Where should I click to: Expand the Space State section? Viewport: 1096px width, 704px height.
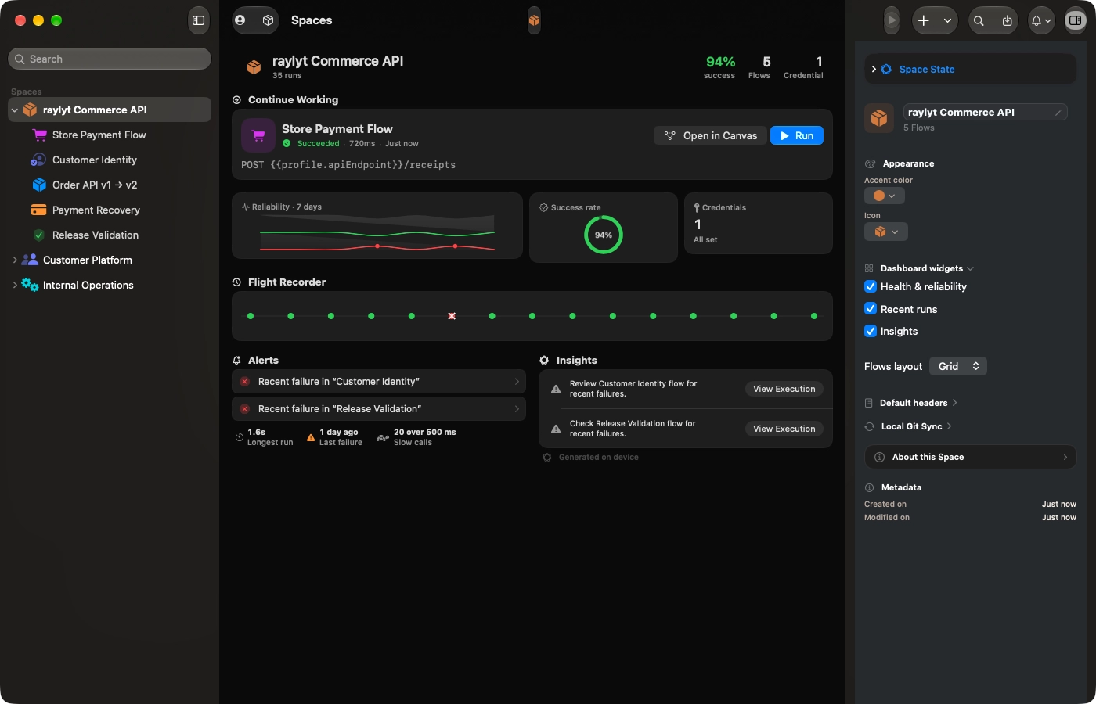tap(874, 70)
